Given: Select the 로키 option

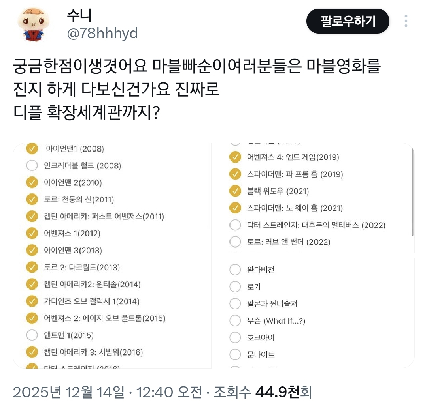Looking at the screenshot, I should pyautogui.click(x=235, y=287).
